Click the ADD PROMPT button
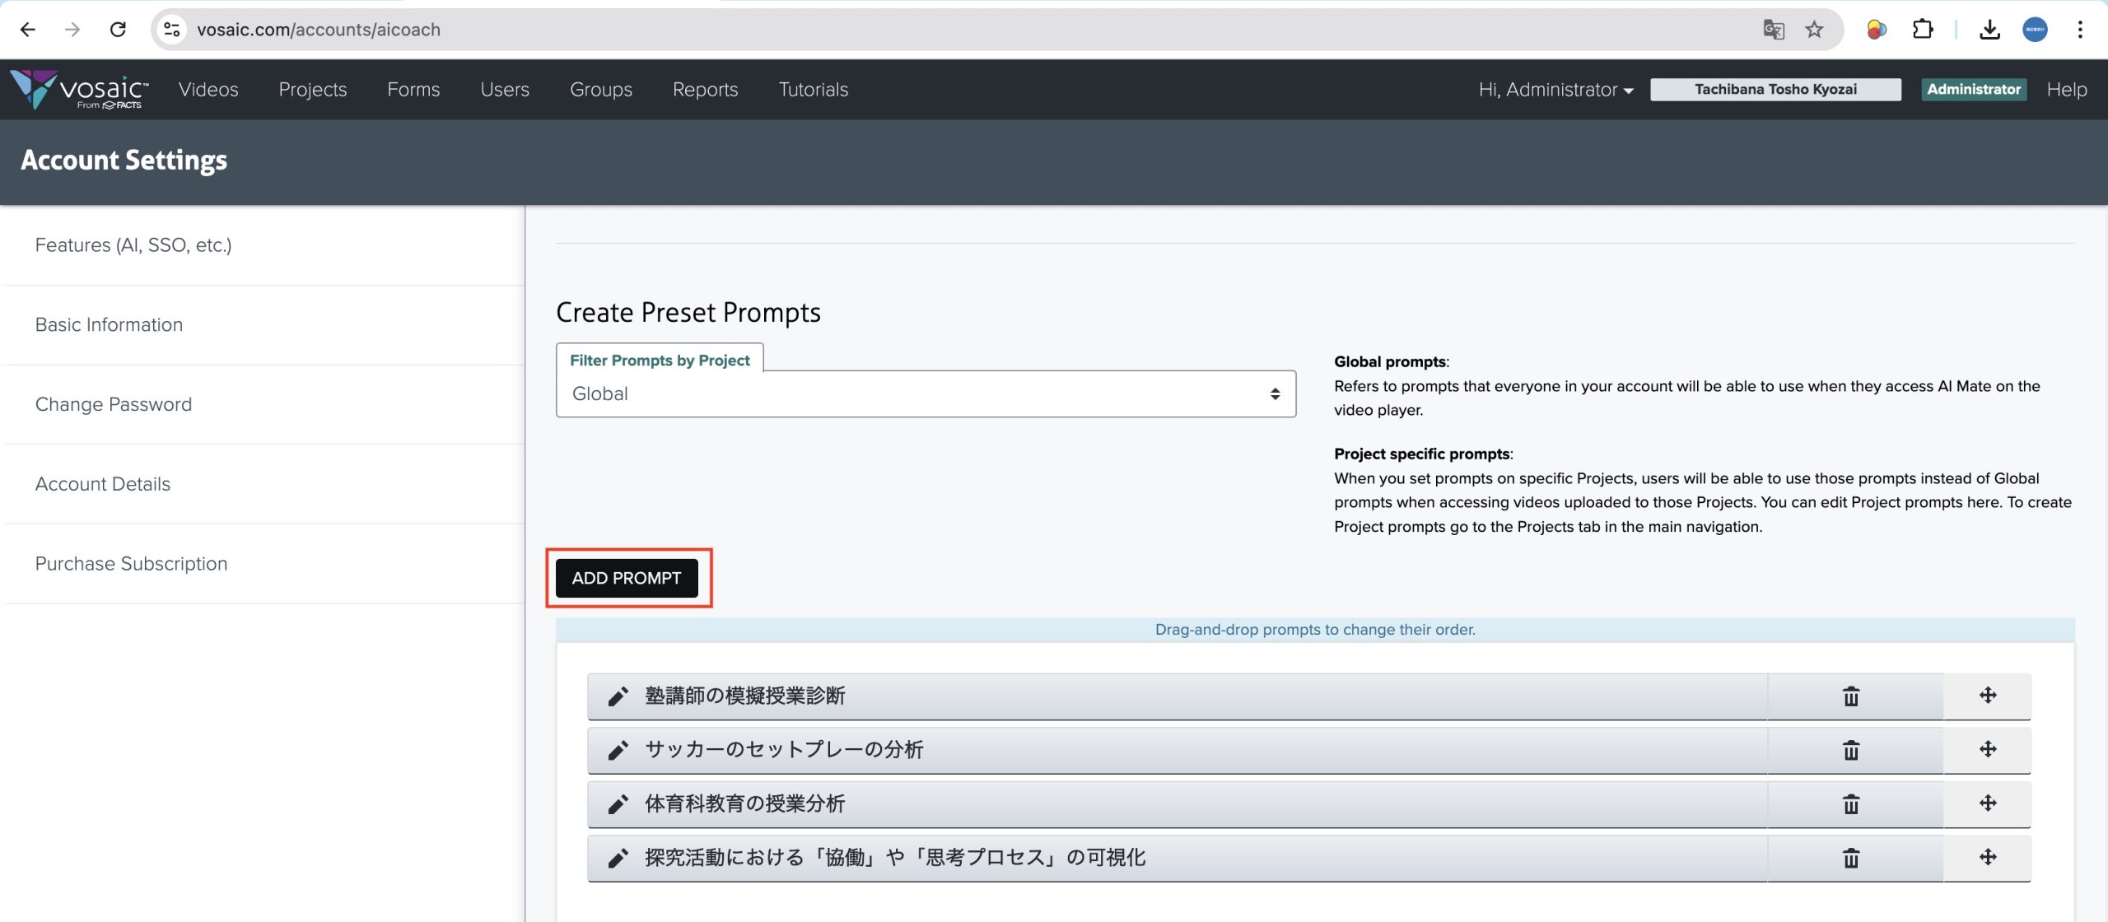Image resolution: width=2108 pixels, height=922 pixels. pos(627,578)
